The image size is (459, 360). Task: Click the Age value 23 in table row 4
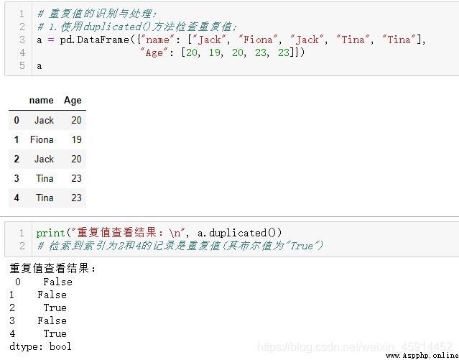[x=76, y=198]
